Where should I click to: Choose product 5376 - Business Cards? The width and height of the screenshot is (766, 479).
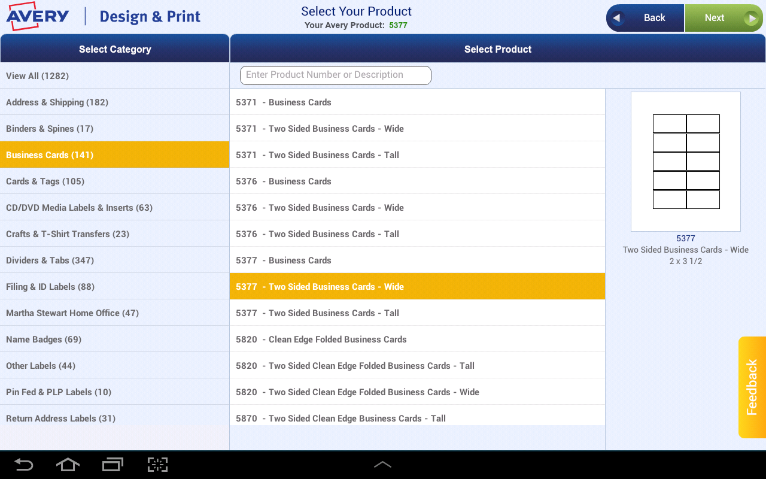[417, 181]
